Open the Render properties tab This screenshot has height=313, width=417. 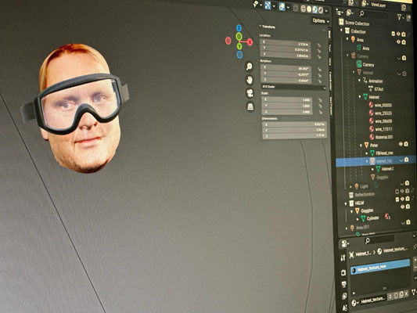click(343, 272)
